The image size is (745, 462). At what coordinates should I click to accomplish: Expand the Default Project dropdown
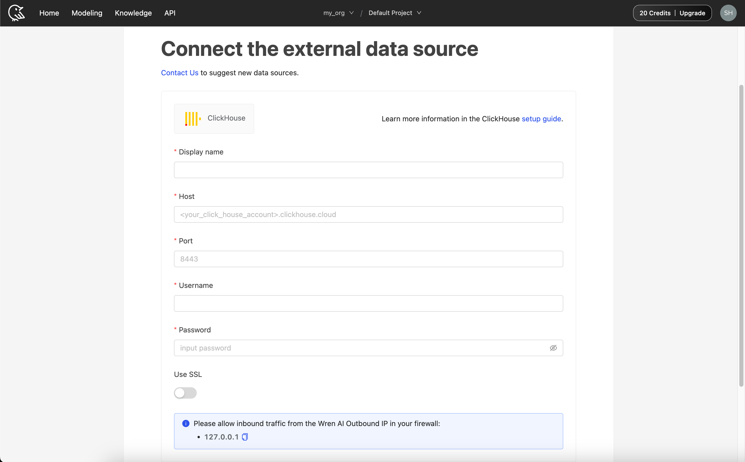(x=395, y=13)
